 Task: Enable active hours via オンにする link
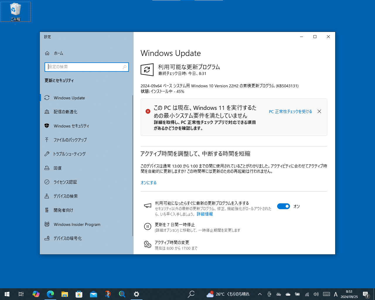(149, 183)
